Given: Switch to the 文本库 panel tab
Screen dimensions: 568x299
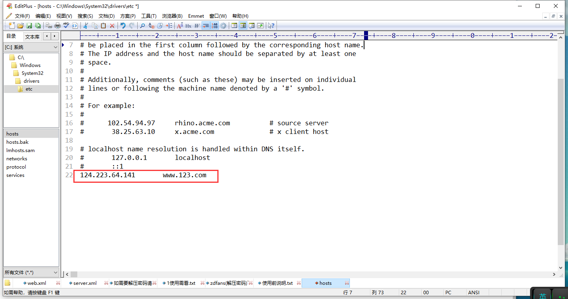Looking at the screenshot, I should 32,37.
